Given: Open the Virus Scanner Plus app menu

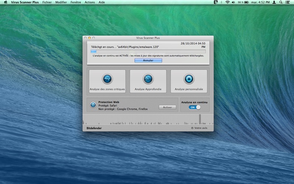Looking at the screenshot, I should tap(25, 2).
